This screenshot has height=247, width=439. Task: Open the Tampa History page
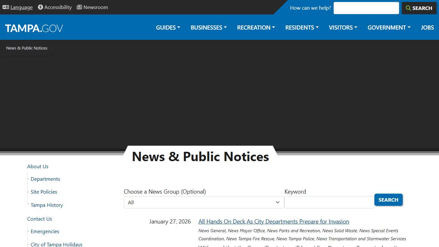[46, 205]
